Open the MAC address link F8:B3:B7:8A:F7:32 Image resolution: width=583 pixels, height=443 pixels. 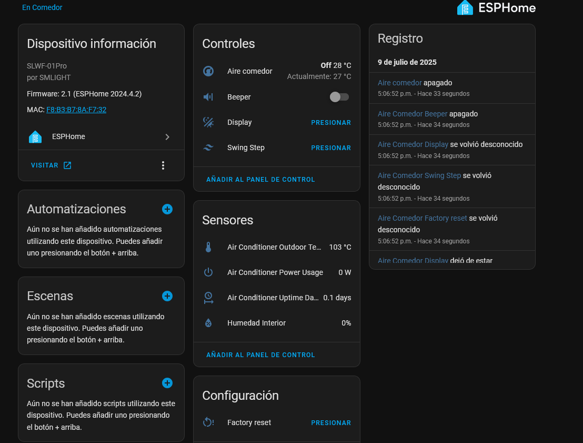(x=76, y=110)
